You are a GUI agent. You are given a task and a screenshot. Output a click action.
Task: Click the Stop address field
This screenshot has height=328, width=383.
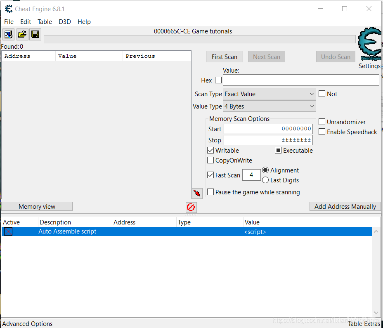click(x=268, y=140)
